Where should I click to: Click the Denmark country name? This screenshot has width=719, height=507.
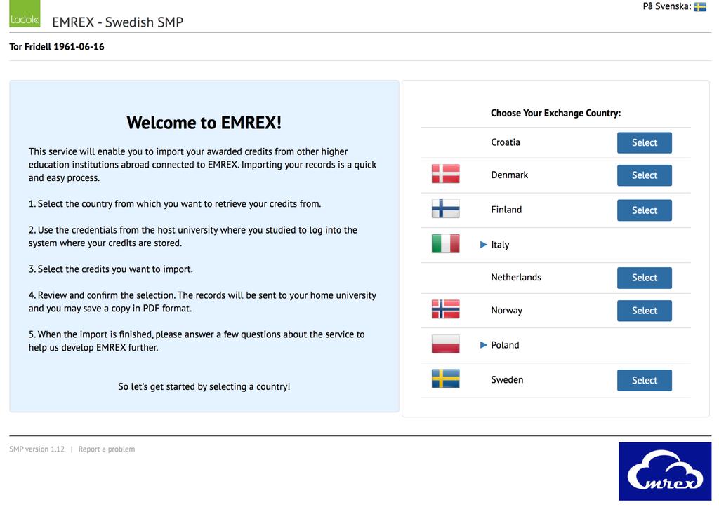510,175
